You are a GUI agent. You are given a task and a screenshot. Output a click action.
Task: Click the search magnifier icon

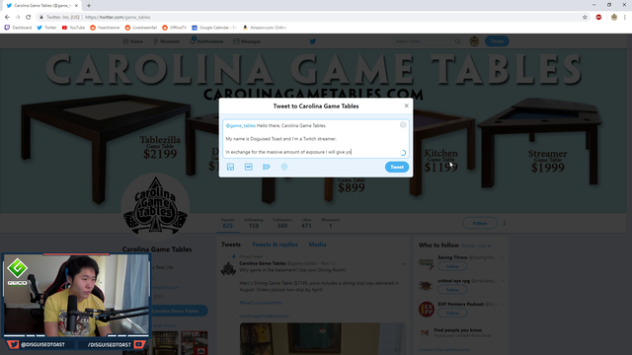(x=457, y=41)
